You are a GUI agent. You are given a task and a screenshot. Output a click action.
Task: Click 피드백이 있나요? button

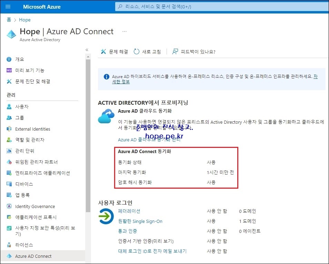click(194, 51)
